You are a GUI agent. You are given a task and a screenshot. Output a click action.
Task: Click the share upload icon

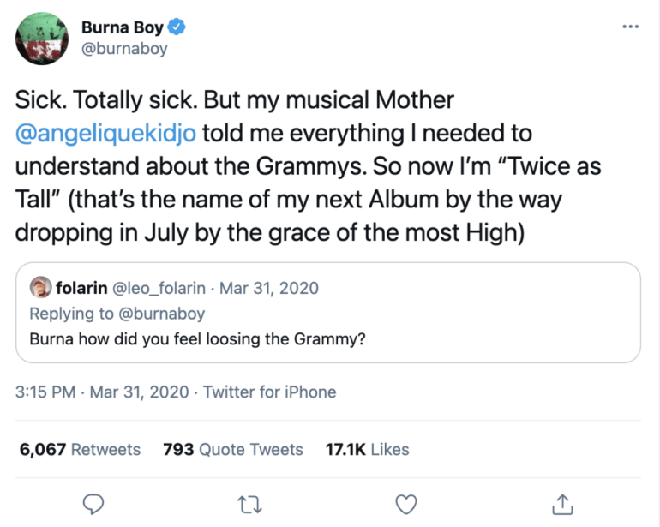tap(562, 502)
